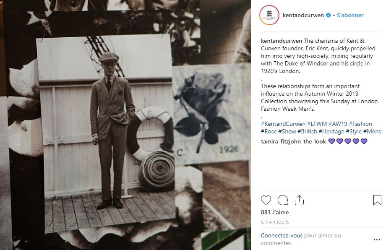View the 883 J'aime likes list
Screen dimensions: 391x250
point(275,212)
